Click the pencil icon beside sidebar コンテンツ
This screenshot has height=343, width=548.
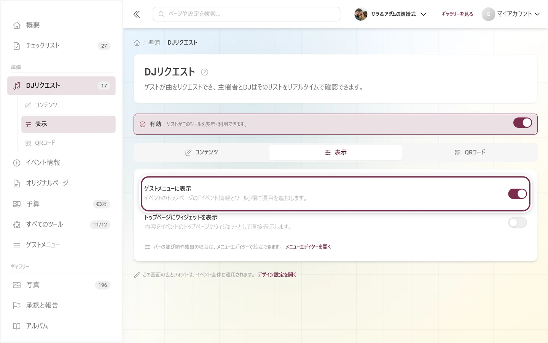[x=28, y=105]
